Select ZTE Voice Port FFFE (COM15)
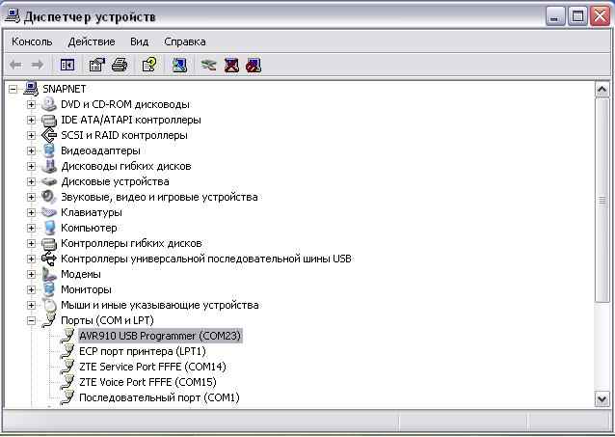Image resolution: width=615 pixels, height=437 pixels. pyautogui.click(x=147, y=382)
